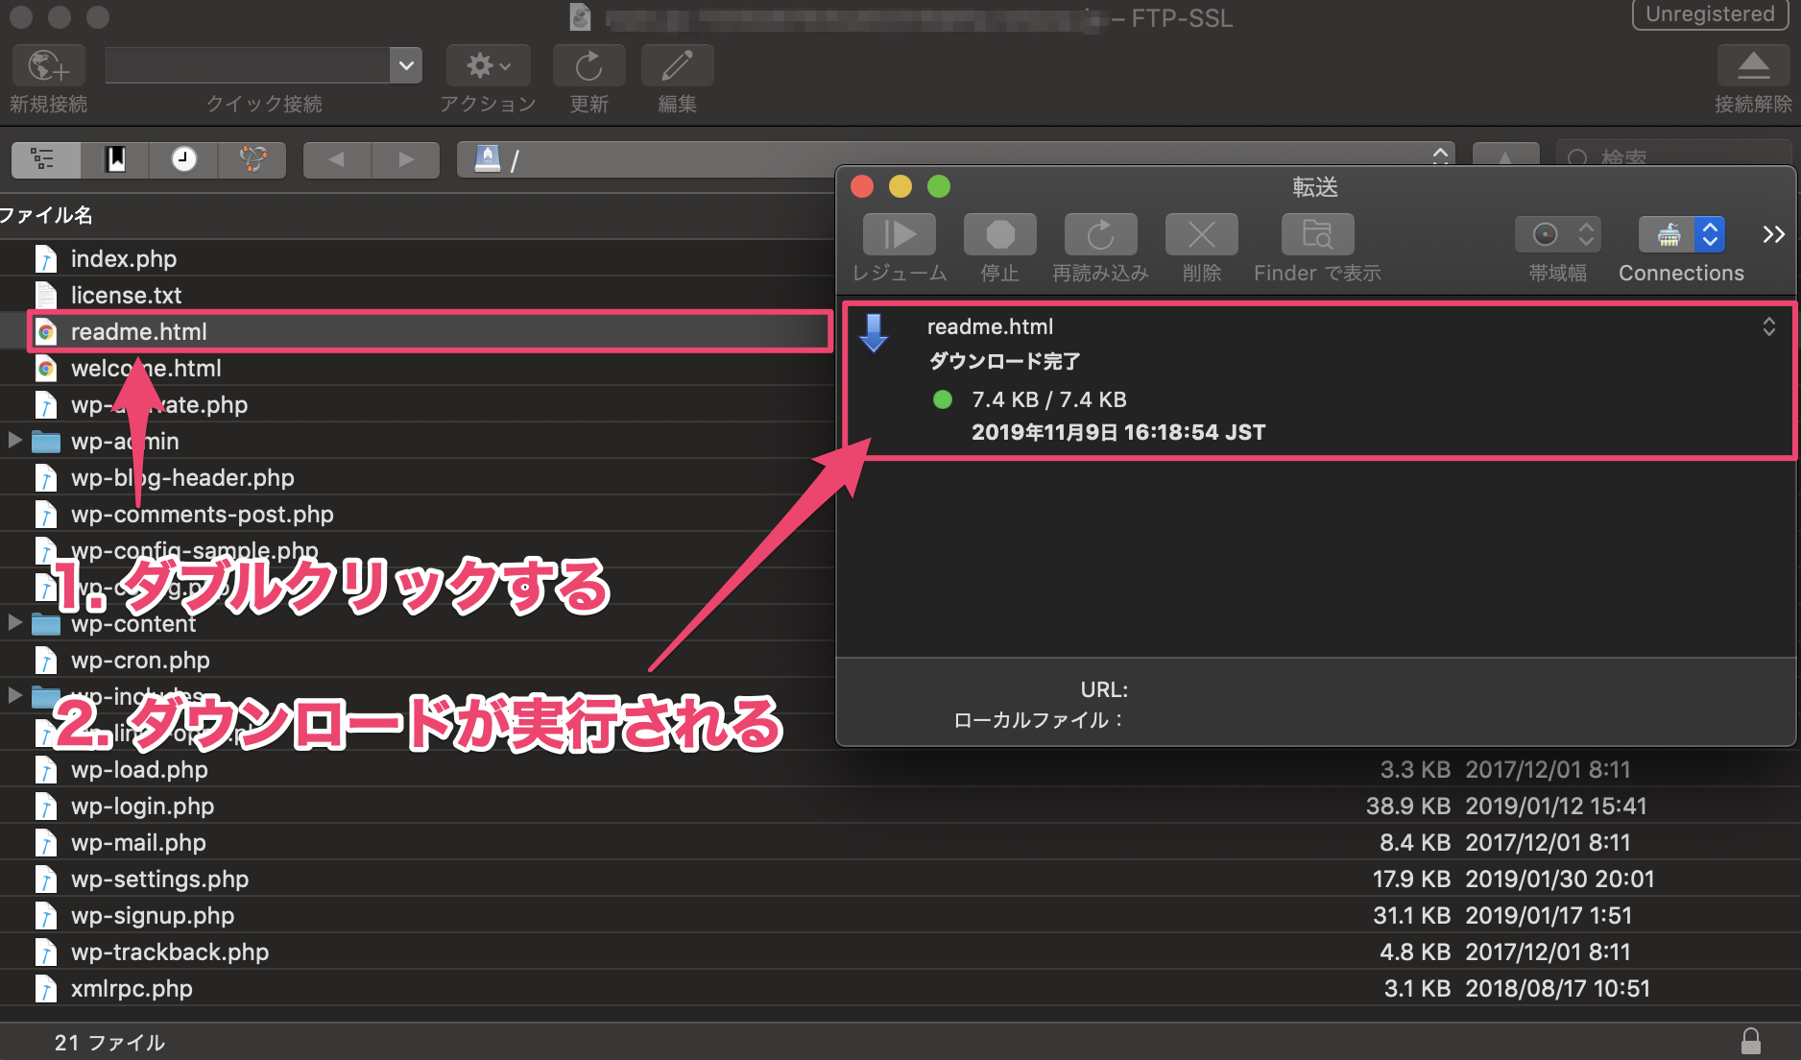Stop the transfer with the 停止 icon
Viewport: 1801px width, 1060px height.
999,233
